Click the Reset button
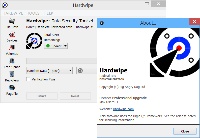The width and height of the screenshot is (200, 138). (x=75, y=96)
